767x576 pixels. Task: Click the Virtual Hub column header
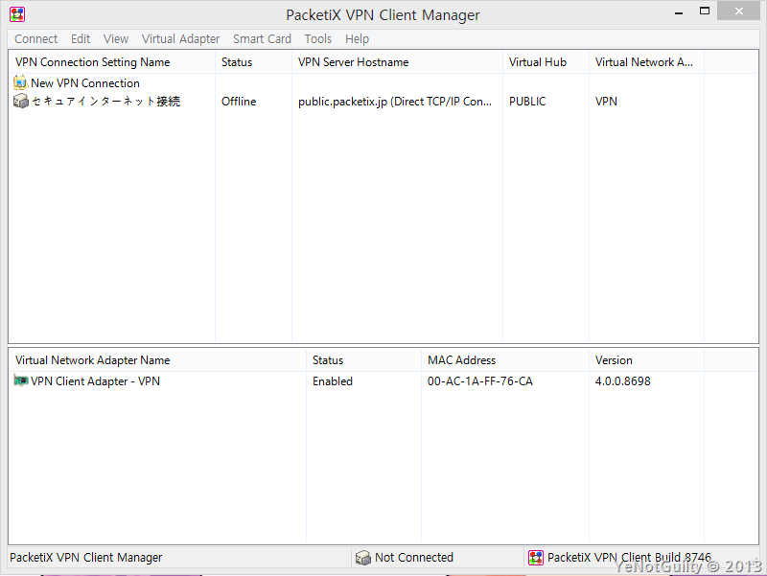(x=546, y=62)
